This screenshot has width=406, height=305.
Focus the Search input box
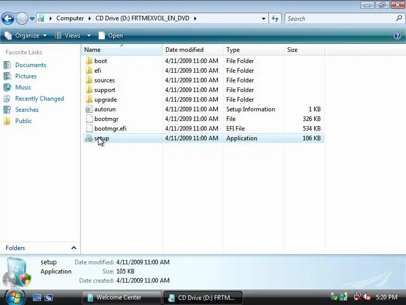pyautogui.click(x=340, y=19)
